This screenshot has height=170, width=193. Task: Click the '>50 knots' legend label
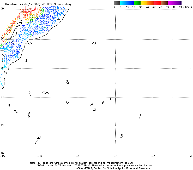coord(185,7)
